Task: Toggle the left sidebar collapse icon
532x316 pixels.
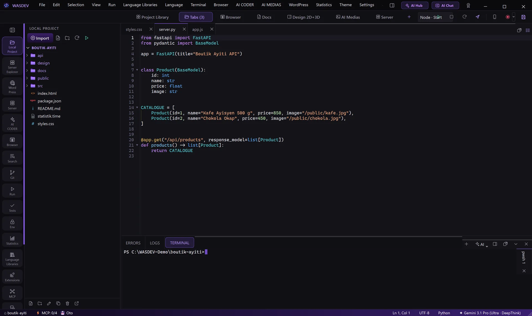Action: tap(12, 30)
